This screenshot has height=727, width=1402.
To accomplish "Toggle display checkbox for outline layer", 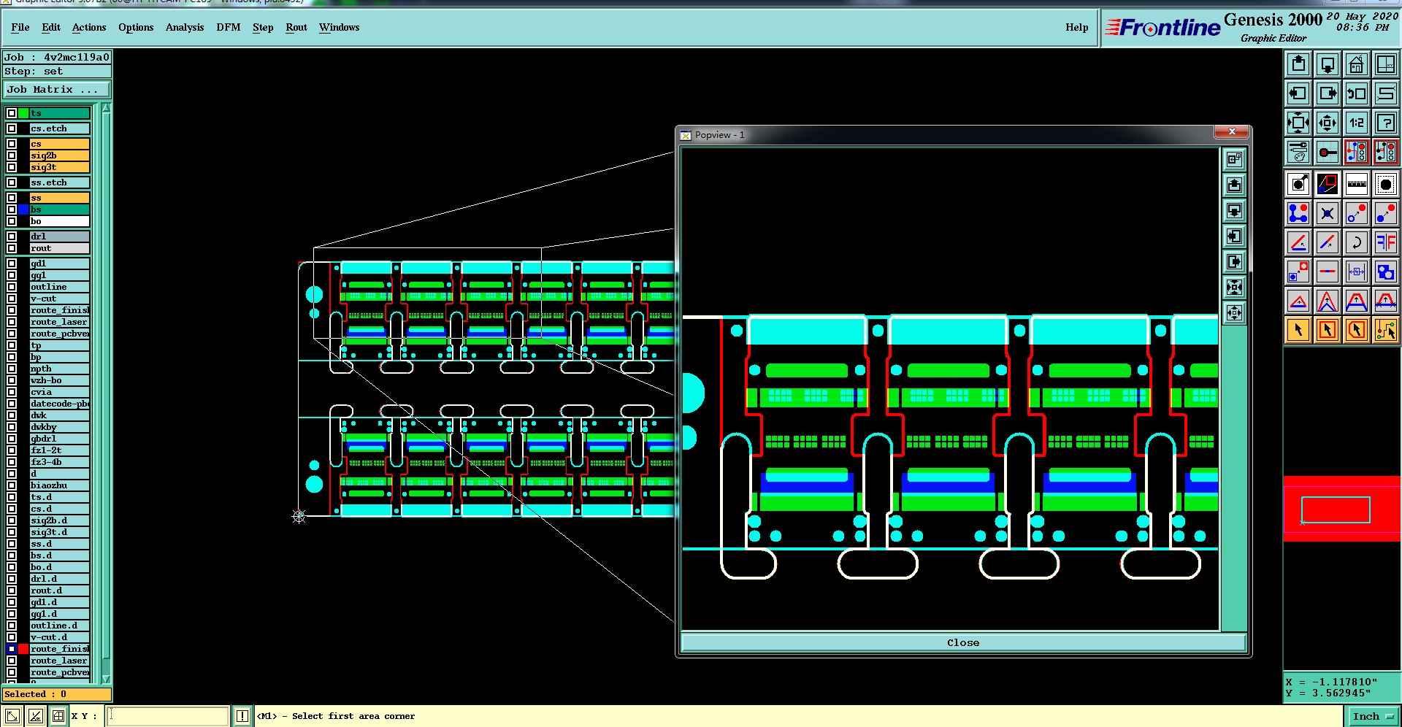I will pyautogui.click(x=12, y=287).
